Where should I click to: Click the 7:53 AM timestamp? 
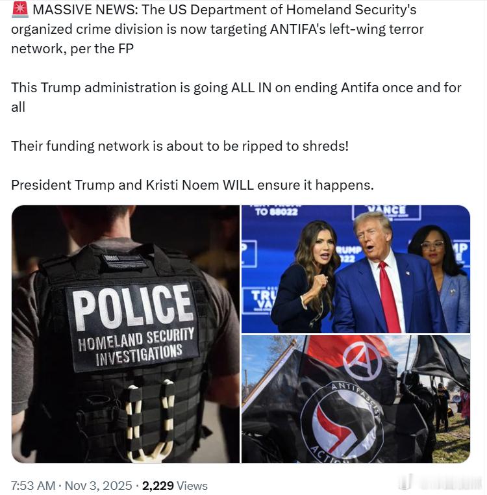pos(33,485)
